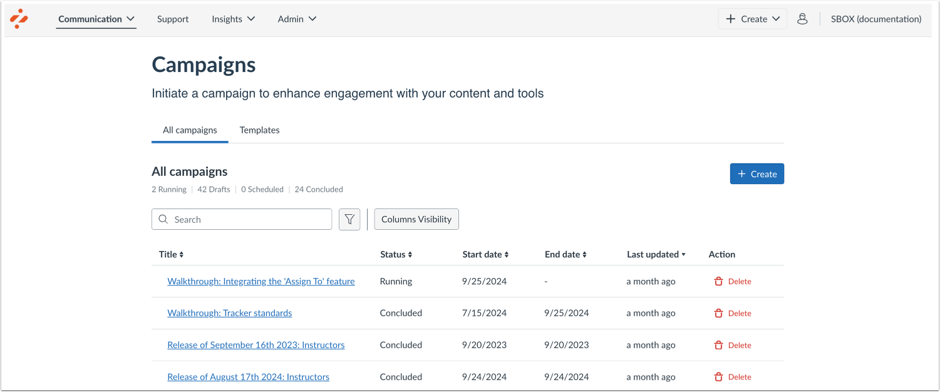The image size is (940, 392).
Task: Expand the Insights dropdown
Action: pyautogui.click(x=233, y=19)
